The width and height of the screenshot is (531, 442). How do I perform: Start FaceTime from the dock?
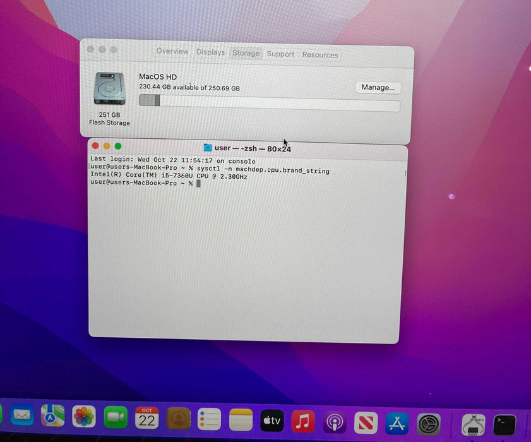pos(116,417)
